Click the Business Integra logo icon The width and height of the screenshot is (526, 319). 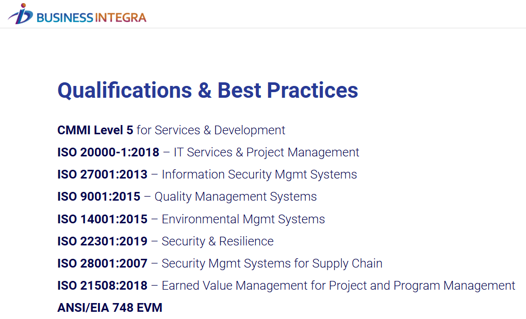click(x=21, y=14)
